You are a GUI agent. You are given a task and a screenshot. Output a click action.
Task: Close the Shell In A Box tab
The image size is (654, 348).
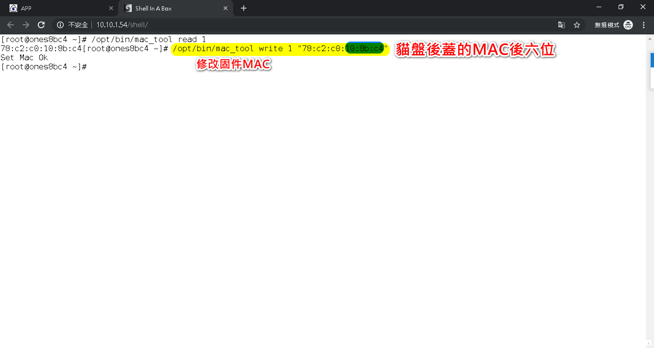[226, 9]
